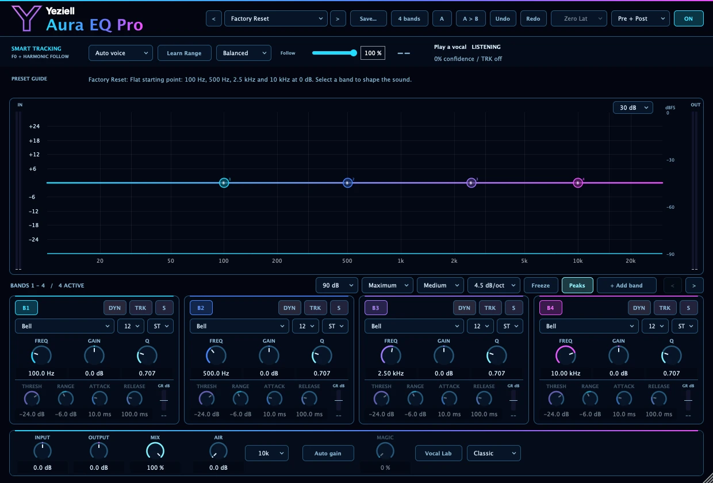Copy settings with A > B button

pos(471,18)
